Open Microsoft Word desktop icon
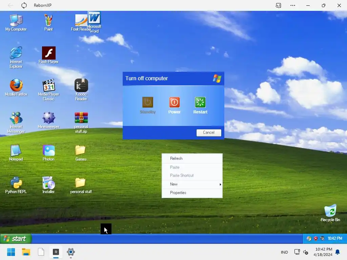The width and height of the screenshot is (347, 260). [94, 22]
